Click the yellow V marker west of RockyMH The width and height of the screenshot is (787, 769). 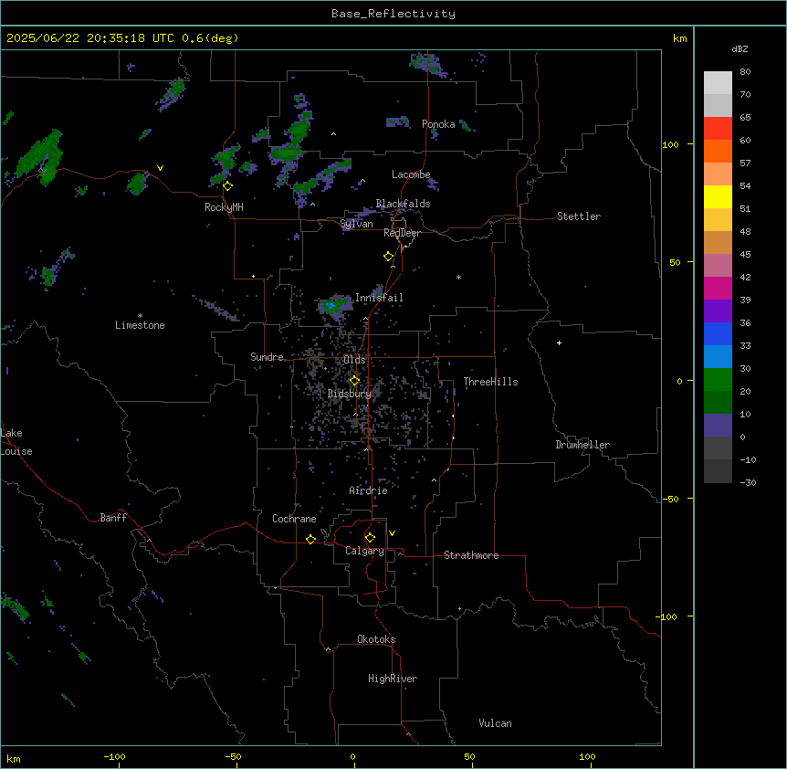[160, 168]
